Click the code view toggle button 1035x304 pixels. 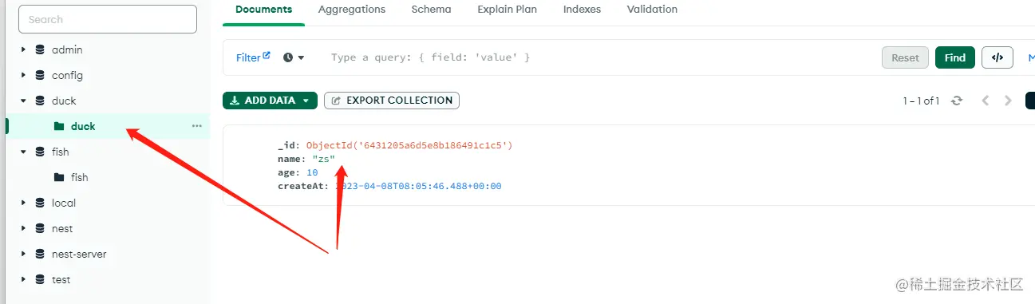point(997,57)
